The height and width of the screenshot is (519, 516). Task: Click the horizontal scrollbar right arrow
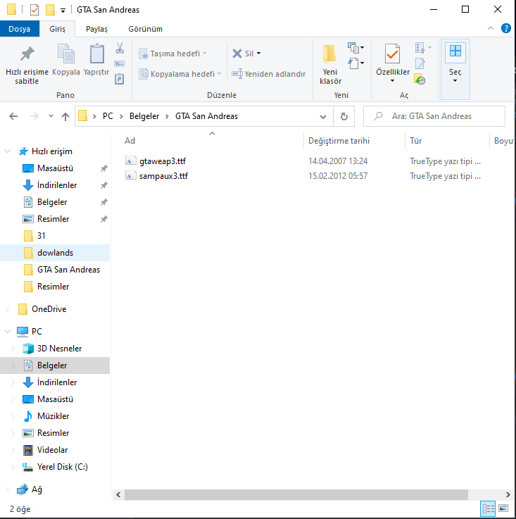[508, 495]
